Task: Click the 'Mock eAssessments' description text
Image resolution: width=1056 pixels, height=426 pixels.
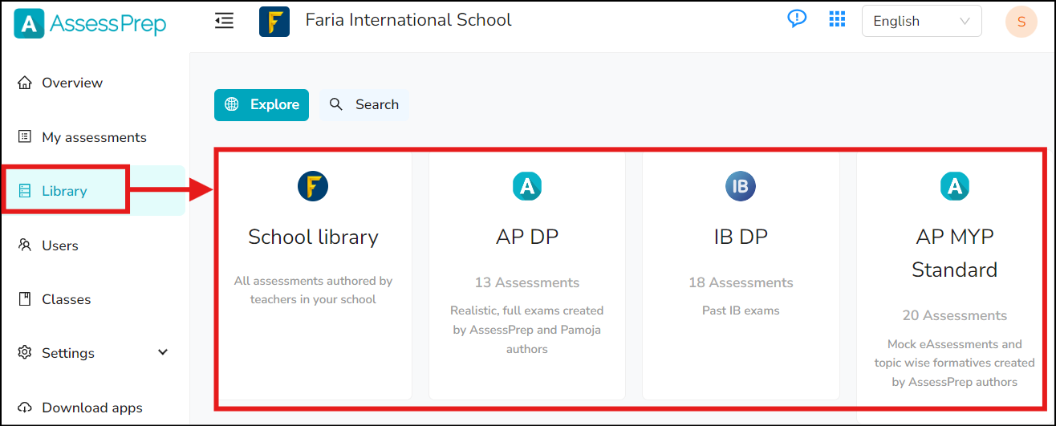Action: click(955, 363)
